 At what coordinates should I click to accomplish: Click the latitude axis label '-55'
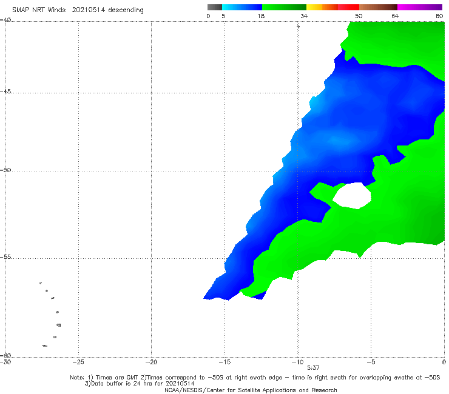pos(5,257)
